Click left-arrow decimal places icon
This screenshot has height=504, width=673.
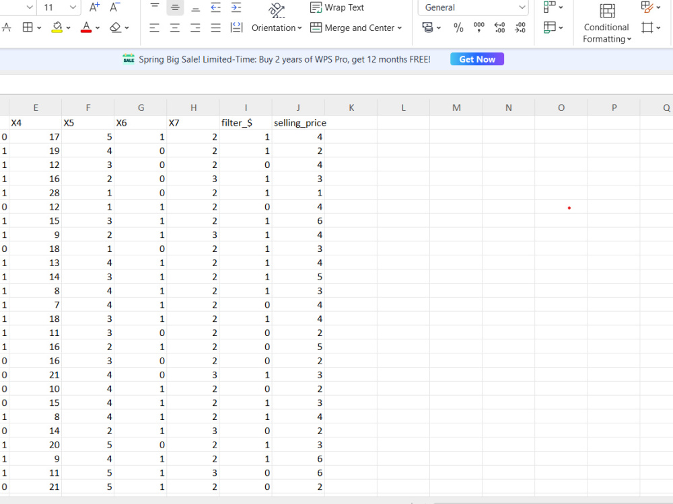499,28
